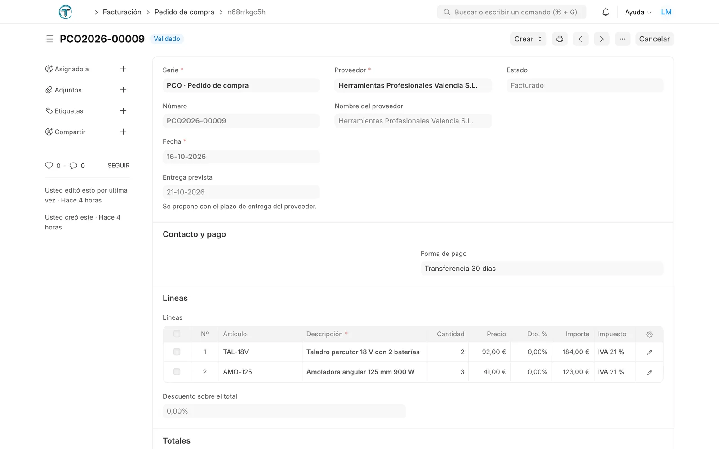Toggle the sidebar hamburger icon
Viewport: 719px width, 449px height.
click(x=50, y=39)
